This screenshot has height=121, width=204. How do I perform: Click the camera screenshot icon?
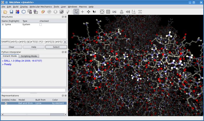click(x=114, y=12)
